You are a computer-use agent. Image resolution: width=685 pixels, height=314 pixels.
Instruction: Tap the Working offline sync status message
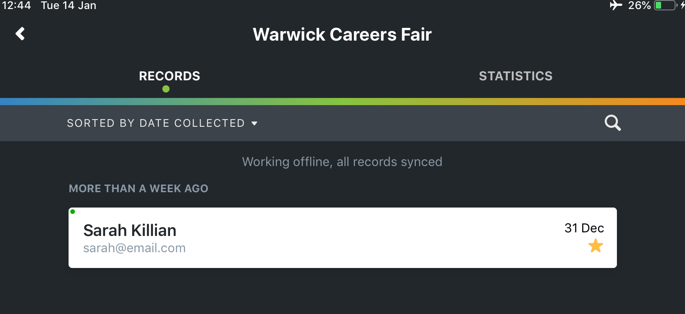coord(342,162)
